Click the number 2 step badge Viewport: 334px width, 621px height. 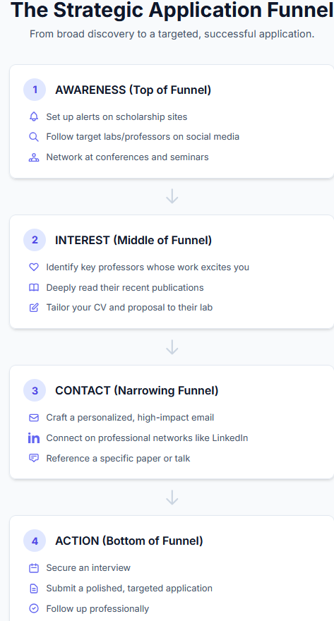click(x=35, y=240)
